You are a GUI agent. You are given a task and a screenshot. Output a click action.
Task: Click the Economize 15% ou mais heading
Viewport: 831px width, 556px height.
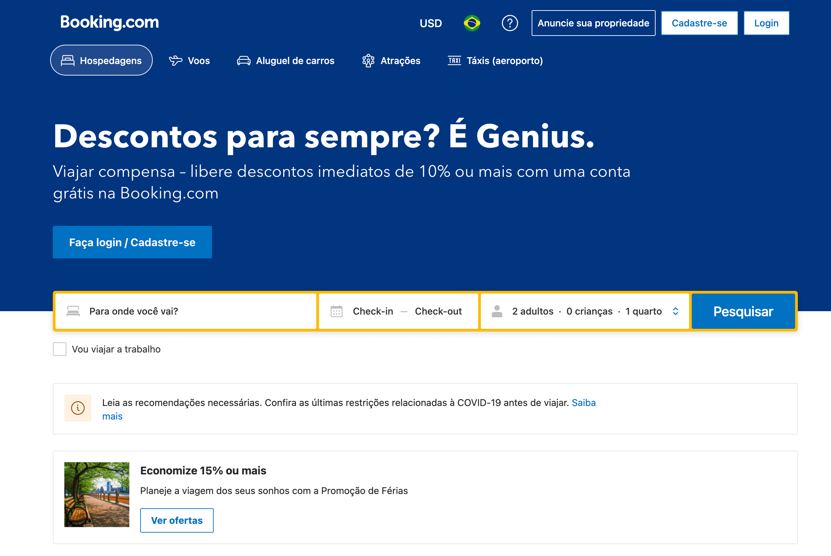pos(203,471)
